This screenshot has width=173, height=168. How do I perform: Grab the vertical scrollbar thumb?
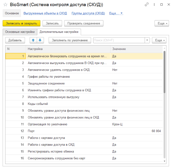coord(164,72)
